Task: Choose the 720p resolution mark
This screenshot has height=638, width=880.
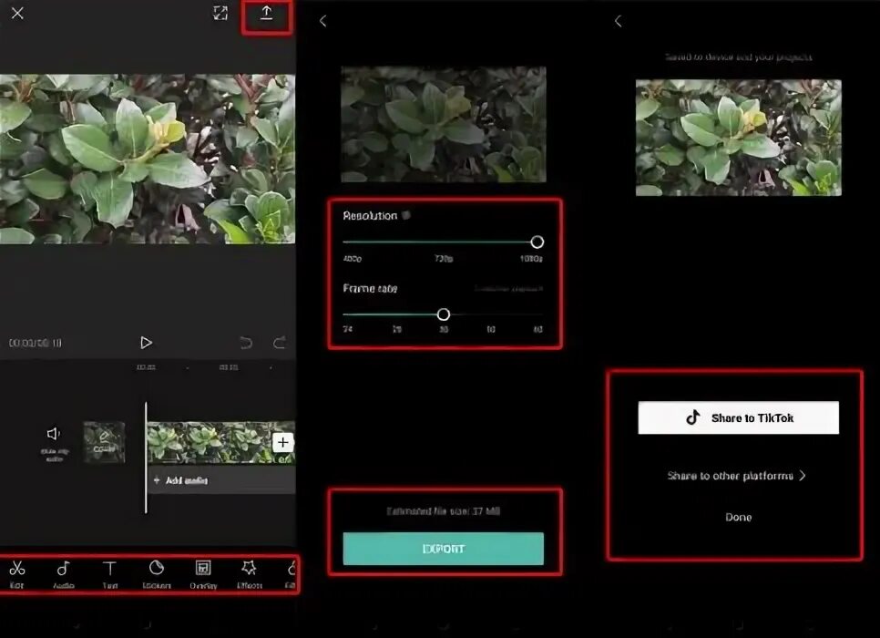Action: pyautogui.click(x=444, y=258)
